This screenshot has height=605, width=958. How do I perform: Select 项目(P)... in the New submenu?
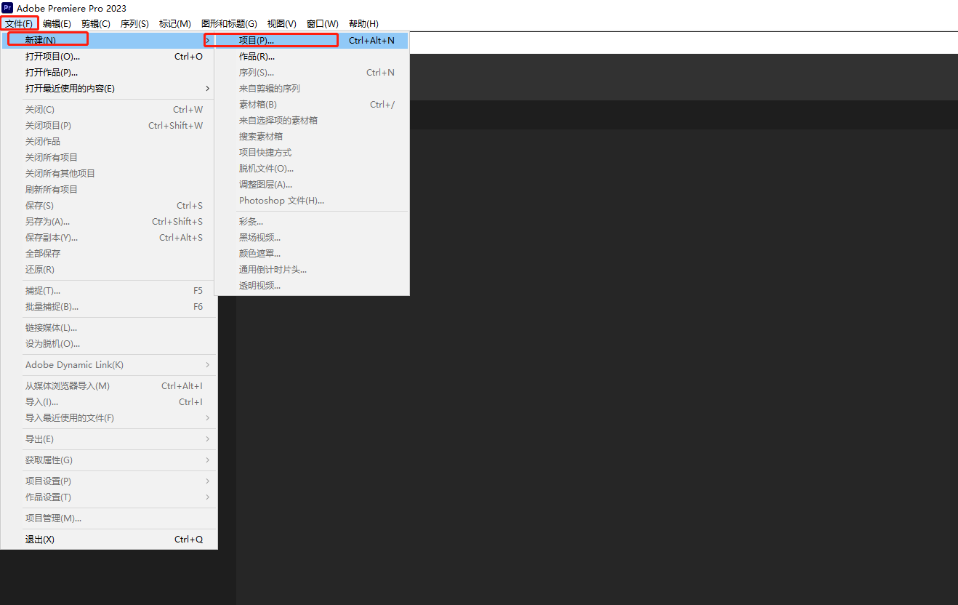click(257, 41)
